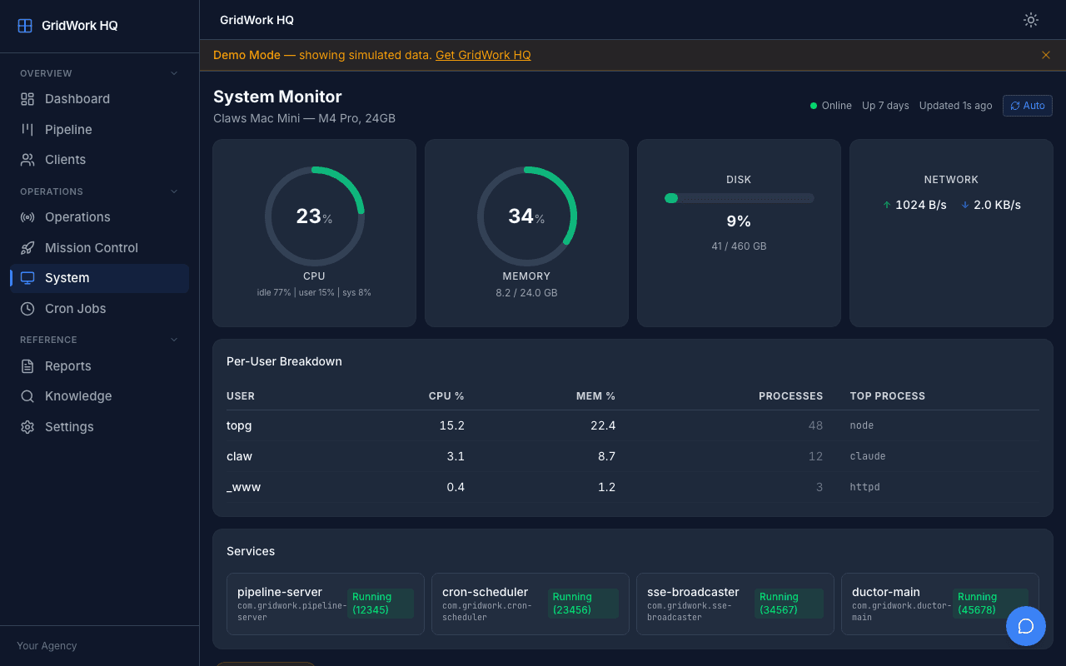Click the Clients people icon
This screenshot has width=1066, height=666.
tap(26, 159)
